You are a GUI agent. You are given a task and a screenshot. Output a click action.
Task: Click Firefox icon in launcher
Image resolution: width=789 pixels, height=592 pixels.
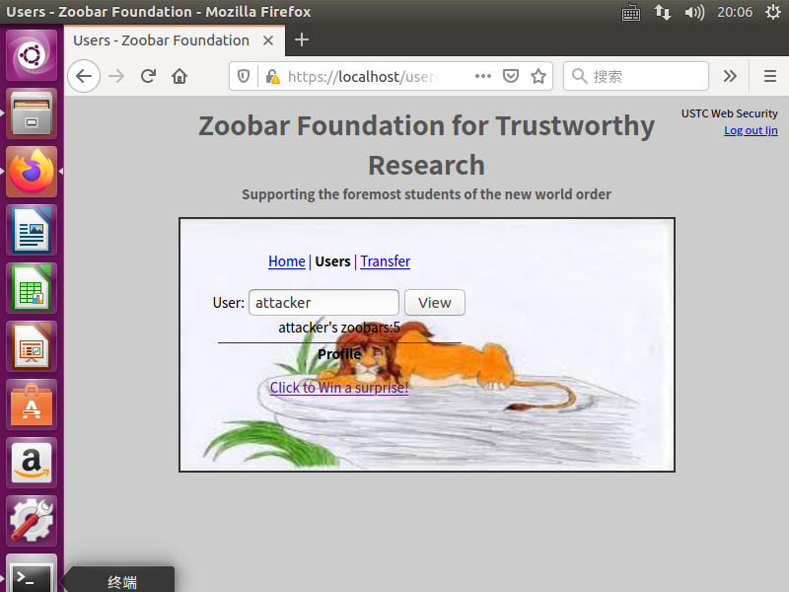point(32,172)
